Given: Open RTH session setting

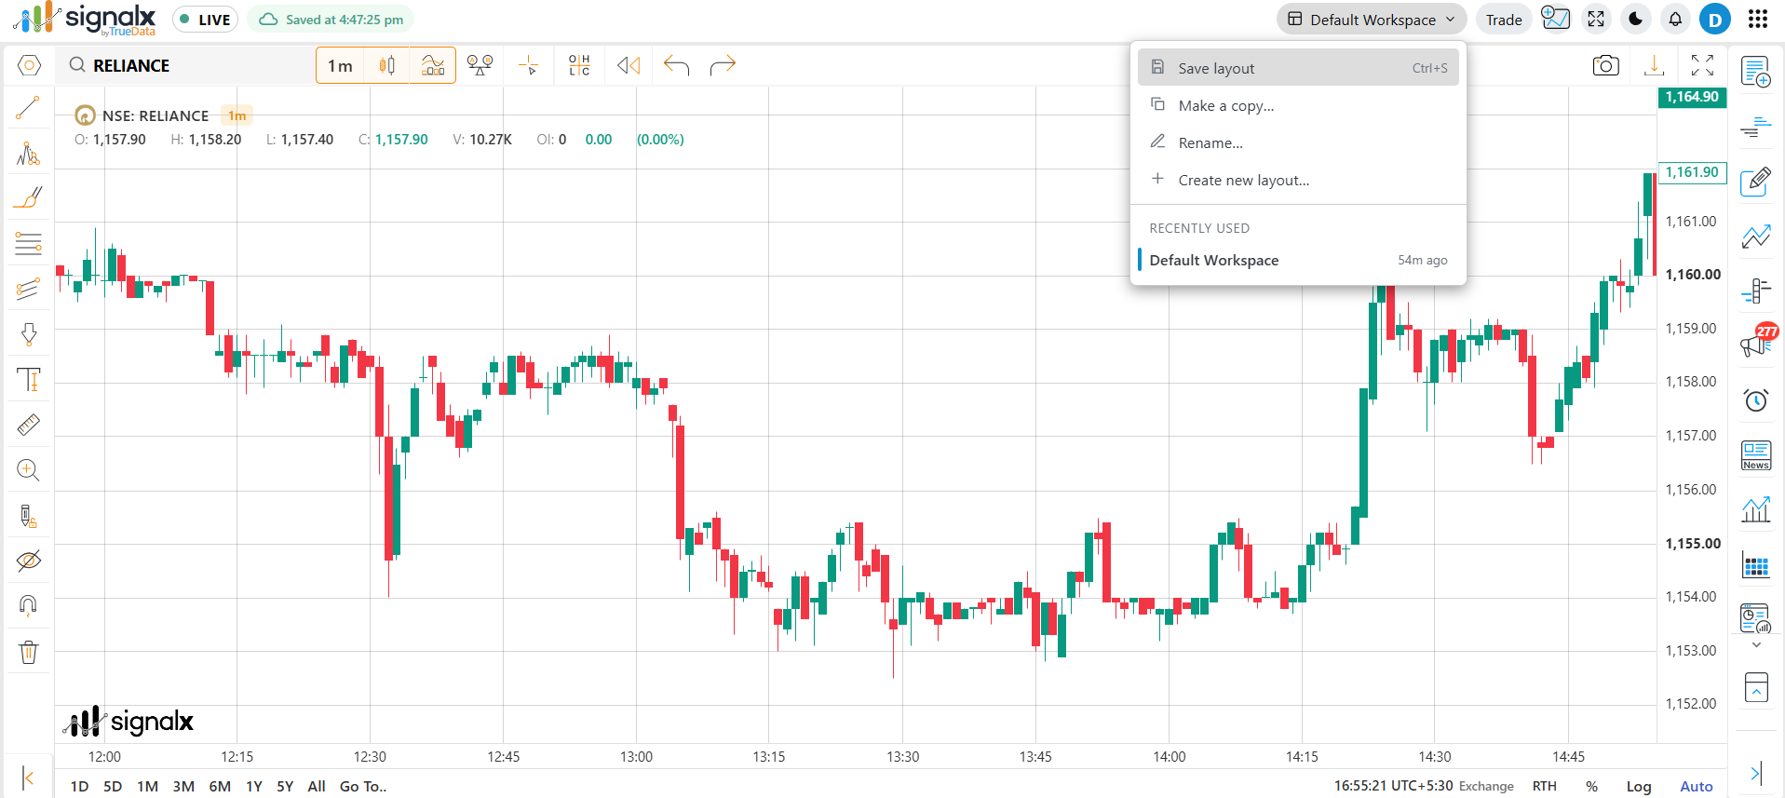Looking at the screenshot, I should point(1545,787).
